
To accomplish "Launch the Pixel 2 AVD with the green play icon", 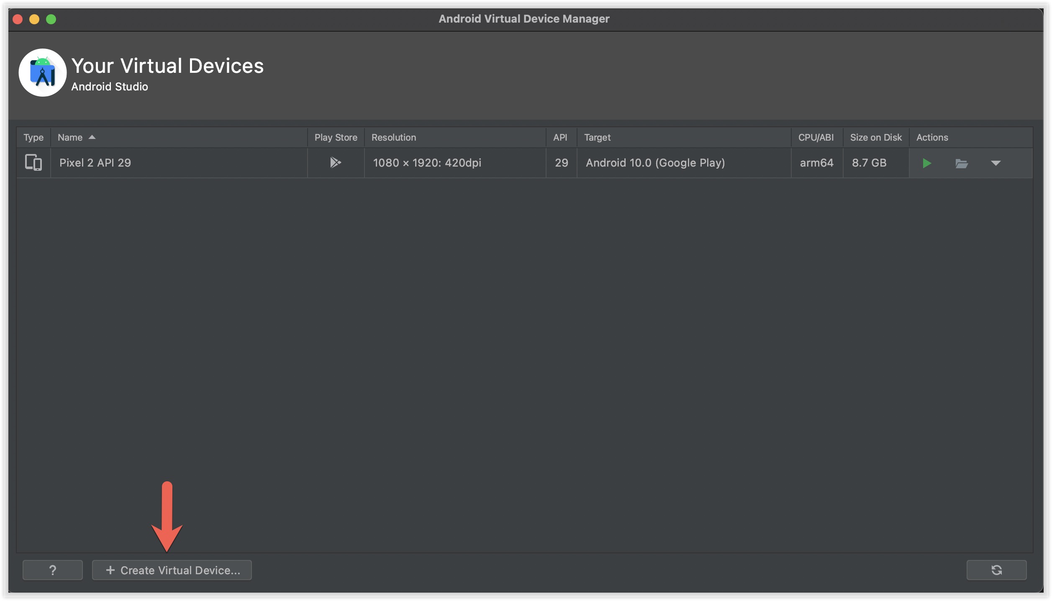I will (x=926, y=163).
